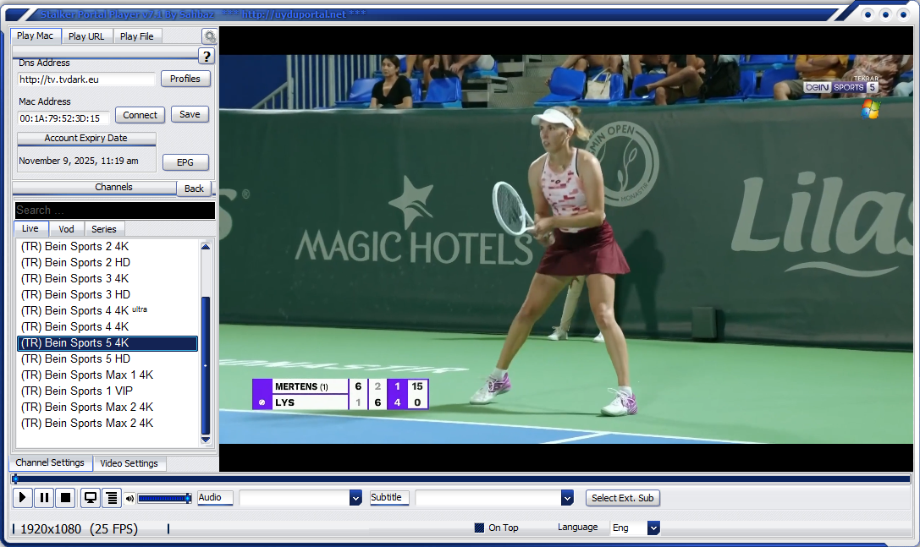Select the Live tab
920x547 pixels.
30,228
